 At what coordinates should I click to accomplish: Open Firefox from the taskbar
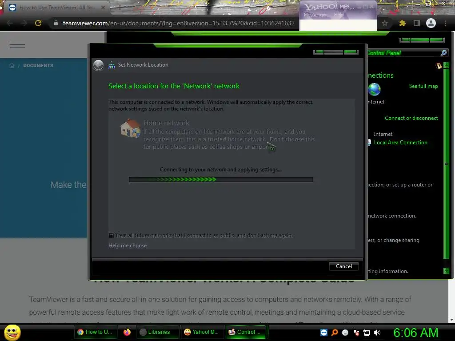click(x=127, y=332)
